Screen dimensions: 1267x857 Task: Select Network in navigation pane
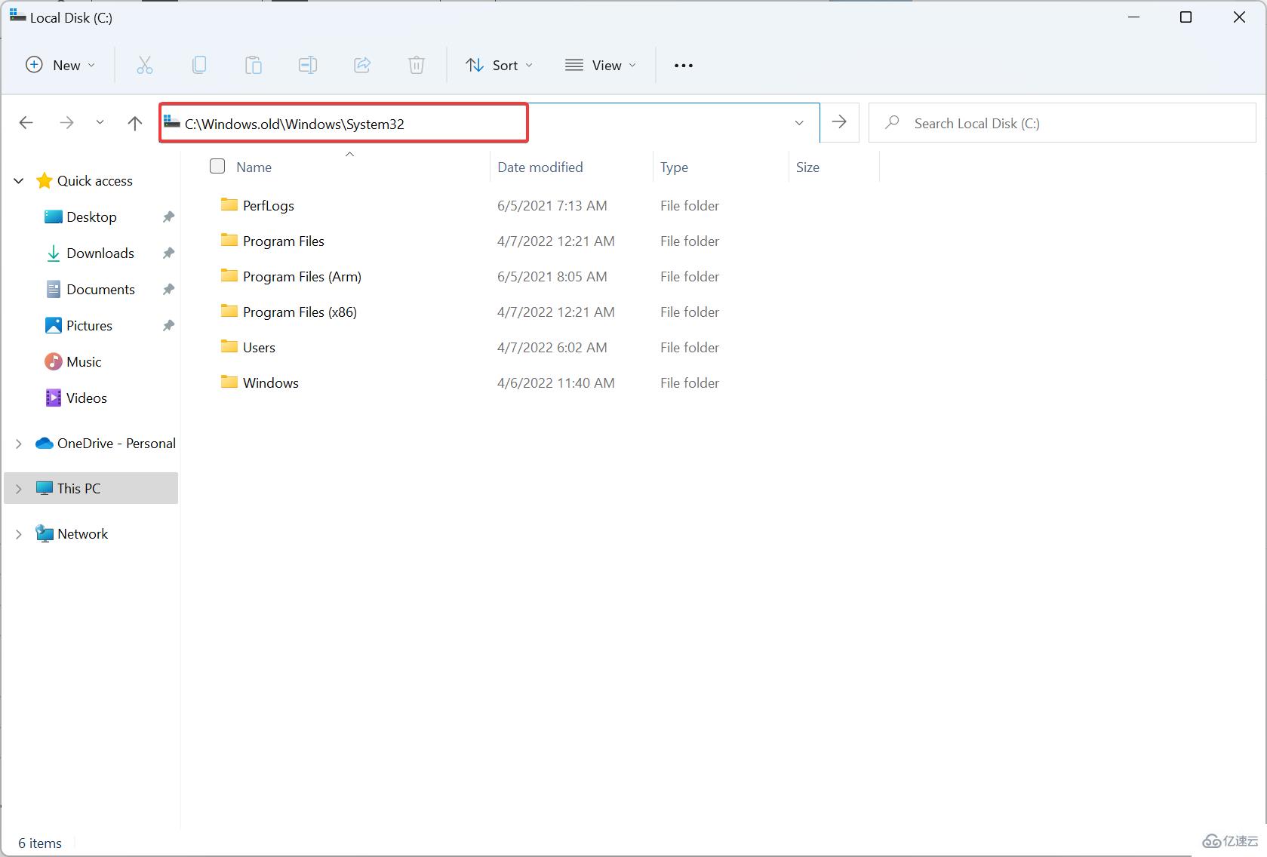83,534
